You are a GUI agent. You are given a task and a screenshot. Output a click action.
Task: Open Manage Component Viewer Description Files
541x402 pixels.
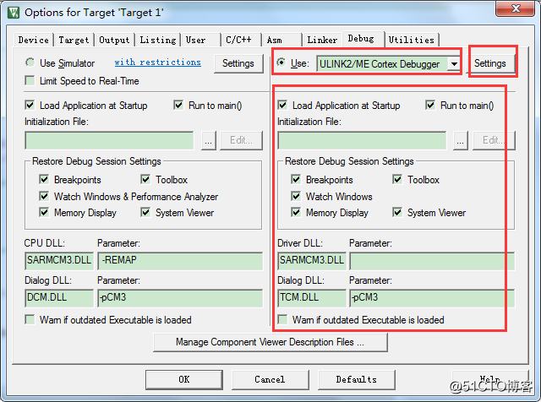[270, 342]
